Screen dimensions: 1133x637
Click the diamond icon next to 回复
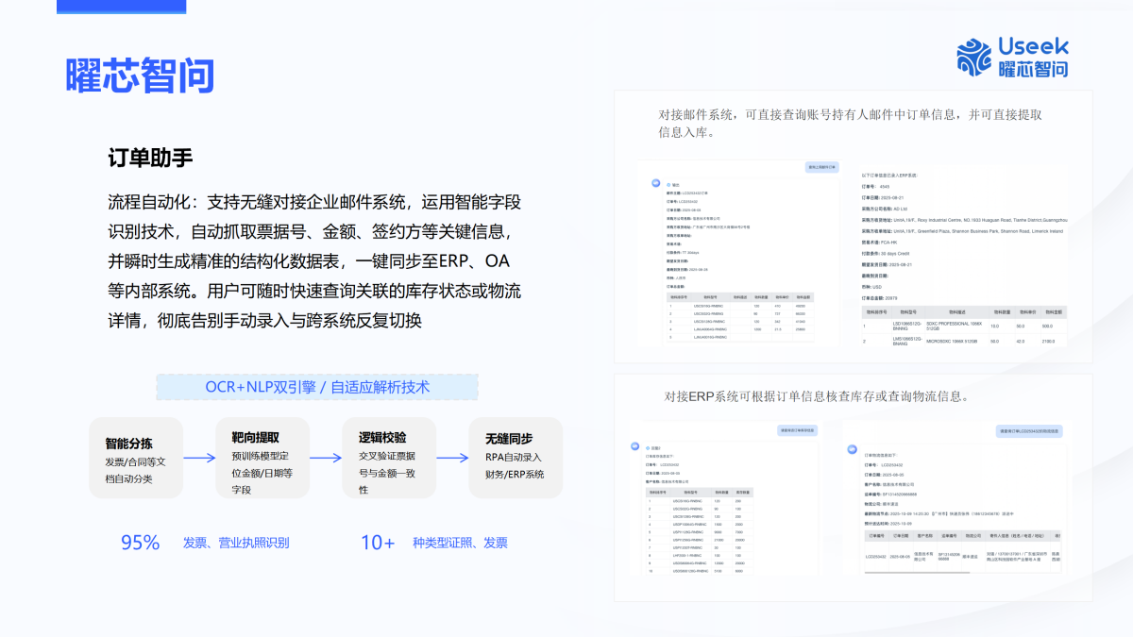click(647, 449)
